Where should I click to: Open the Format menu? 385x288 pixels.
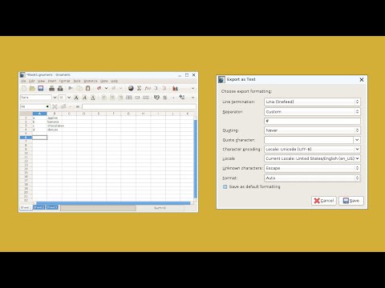point(64,81)
